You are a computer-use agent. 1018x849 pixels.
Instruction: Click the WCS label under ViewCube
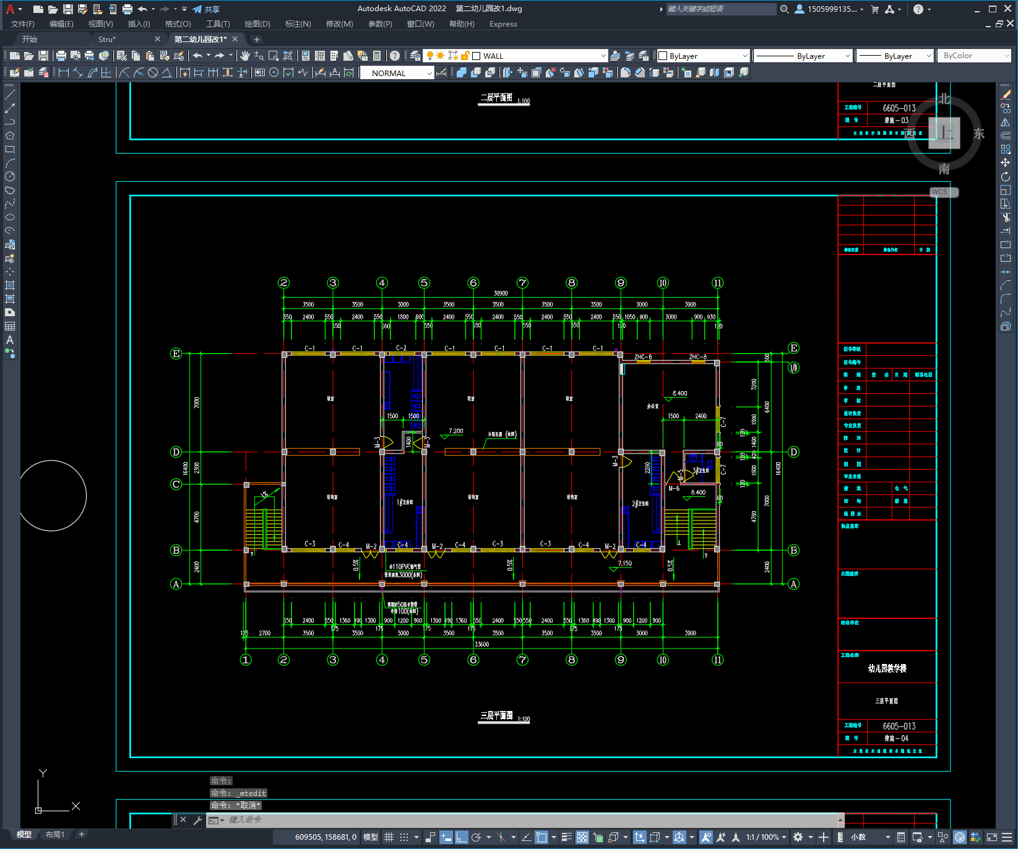(943, 192)
